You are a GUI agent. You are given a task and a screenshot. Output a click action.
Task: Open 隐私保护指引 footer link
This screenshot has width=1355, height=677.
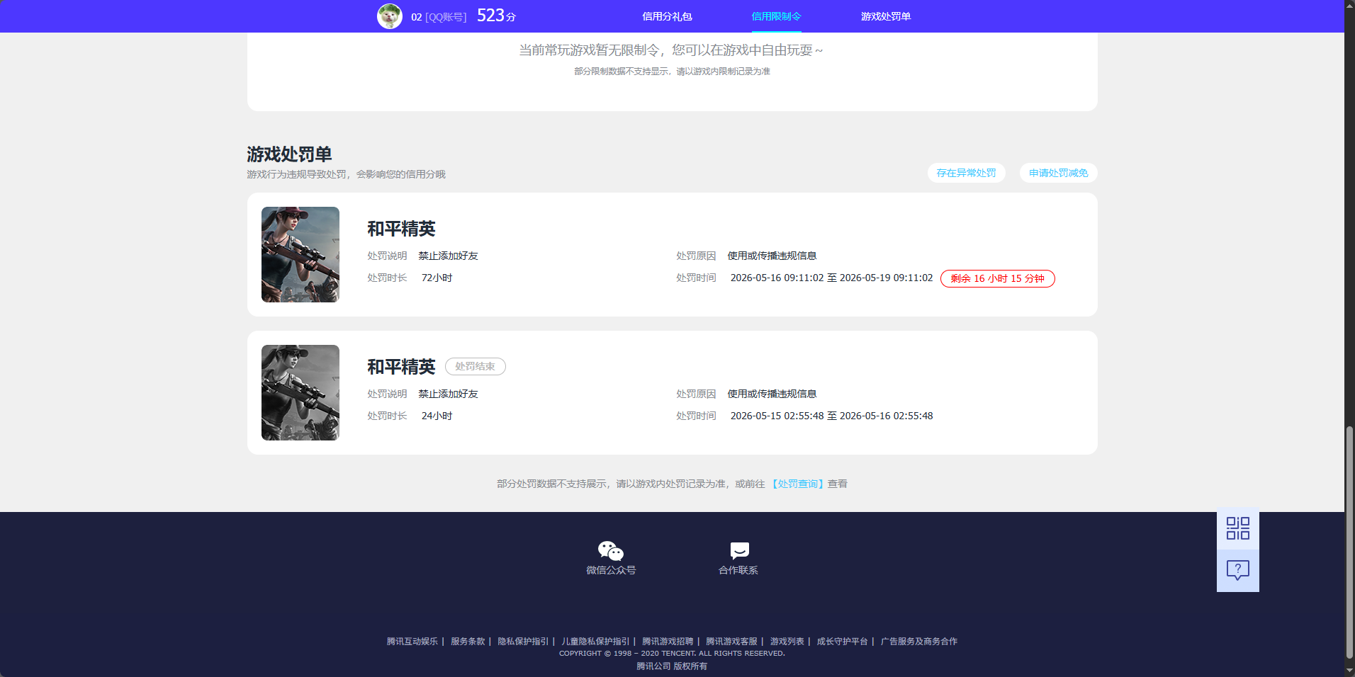pyautogui.click(x=523, y=641)
